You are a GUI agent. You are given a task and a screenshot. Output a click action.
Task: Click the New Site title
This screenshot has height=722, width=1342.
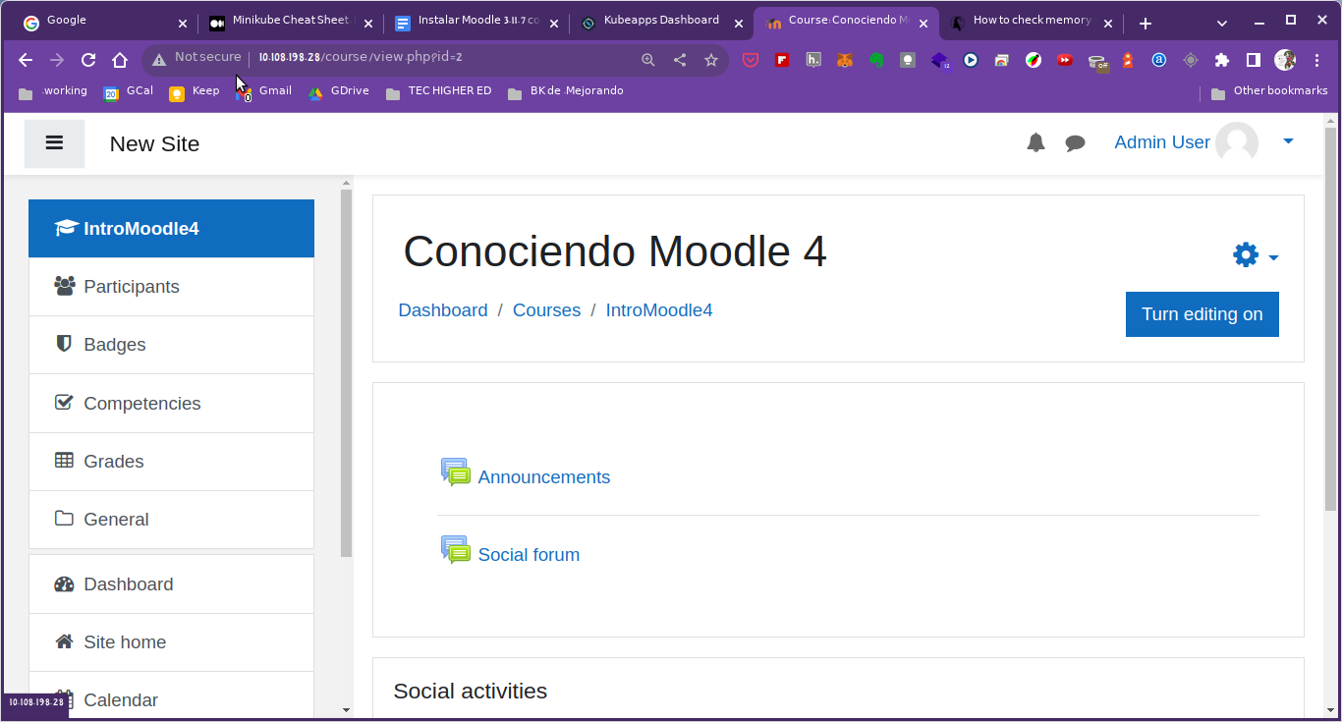point(154,143)
